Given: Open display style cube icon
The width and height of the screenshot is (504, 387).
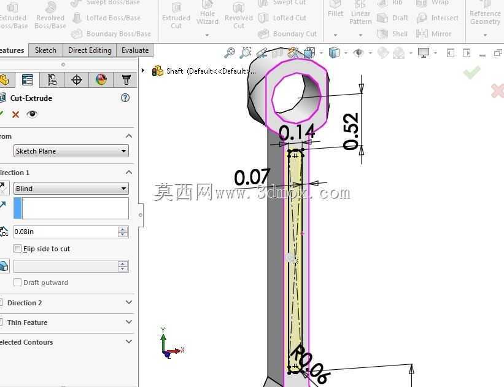Looking at the screenshot, I should (335, 52).
